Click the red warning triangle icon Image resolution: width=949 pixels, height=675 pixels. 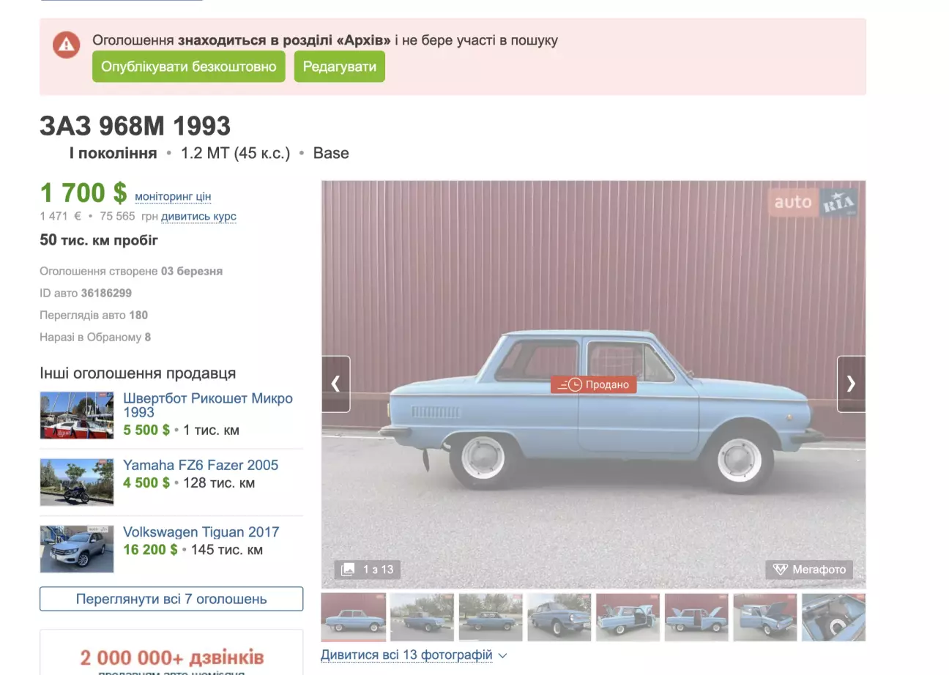[x=66, y=45]
